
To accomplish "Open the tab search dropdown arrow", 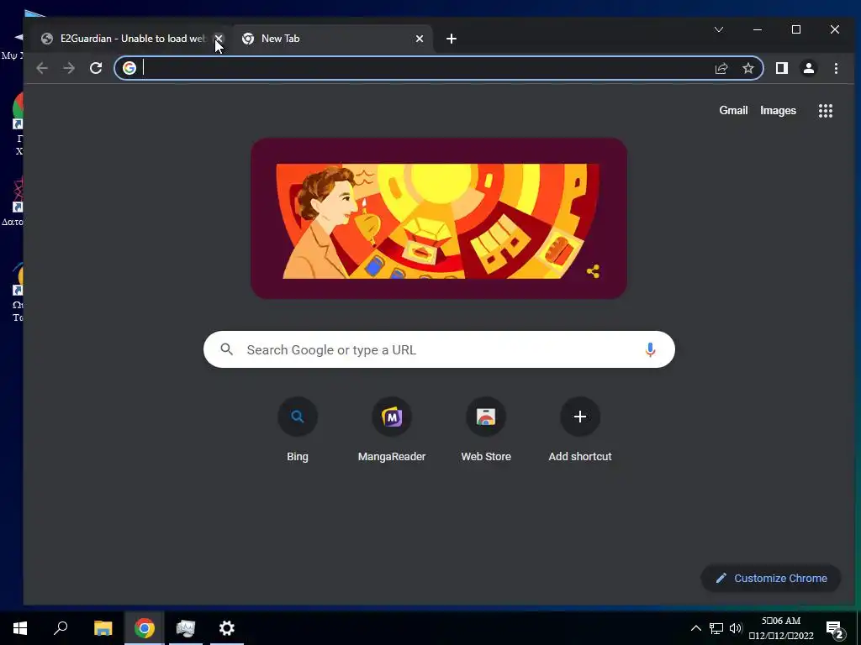I will tap(719, 29).
